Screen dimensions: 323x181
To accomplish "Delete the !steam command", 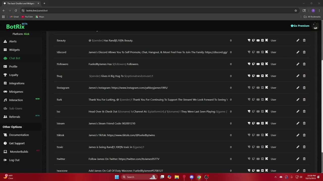I will [304, 123].
